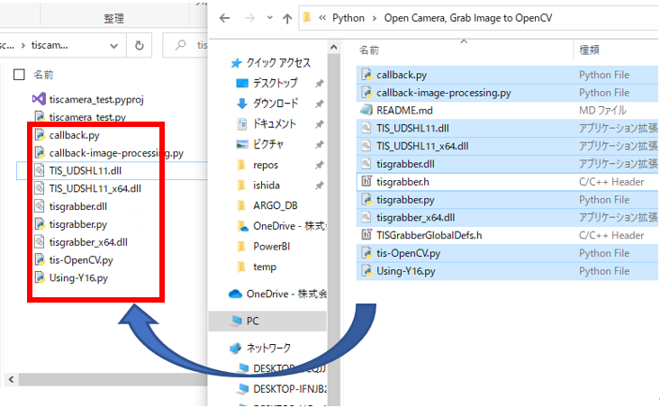This screenshot has height=408, width=660.
Task: Open クイック アクセス in navigation pane
Action: pos(278,63)
